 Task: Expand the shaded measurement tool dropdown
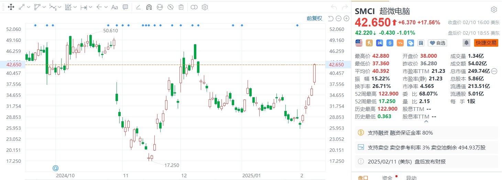[75, 7]
